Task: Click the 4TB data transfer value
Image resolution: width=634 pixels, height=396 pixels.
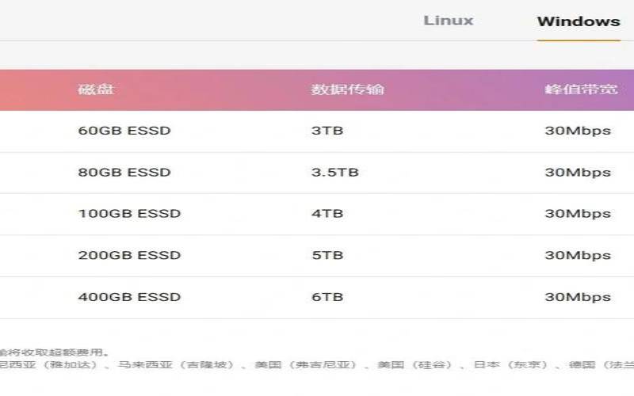Action: pyautogui.click(x=327, y=213)
